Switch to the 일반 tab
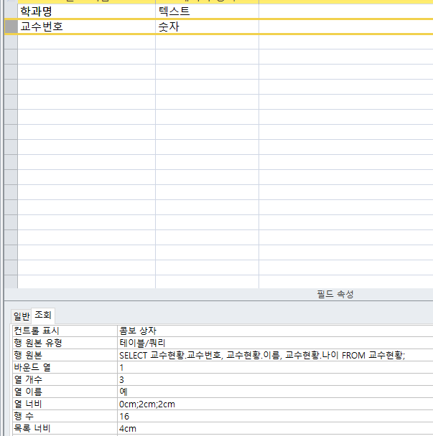Image resolution: width=433 pixels, height=436 pixels. click(22, 316)
